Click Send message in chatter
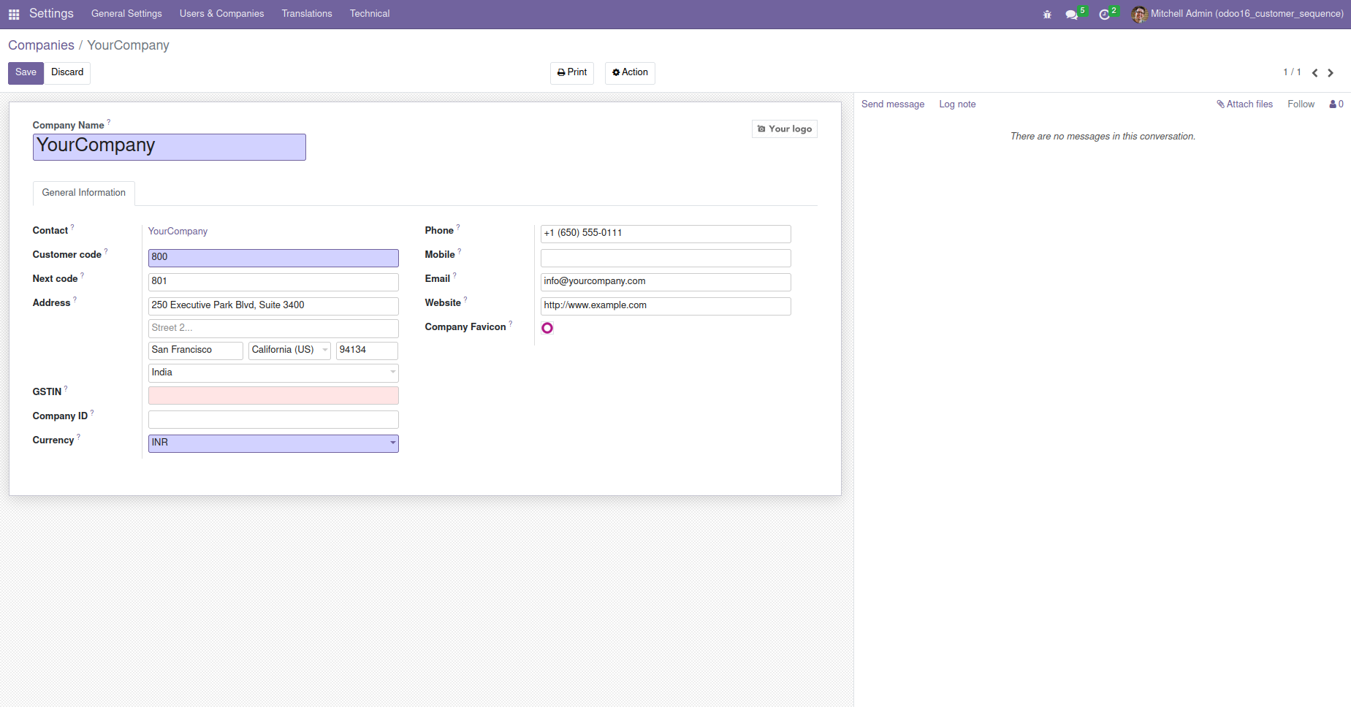The height and width of the screenshot is (707, 1351). coord(893,104)
